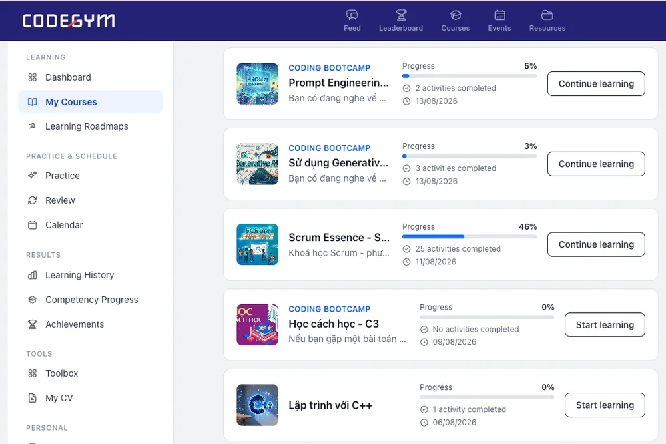Screen dimensions: 666x444
Task: Click the Achievements trophy icon
Action: tap(32, 324)
